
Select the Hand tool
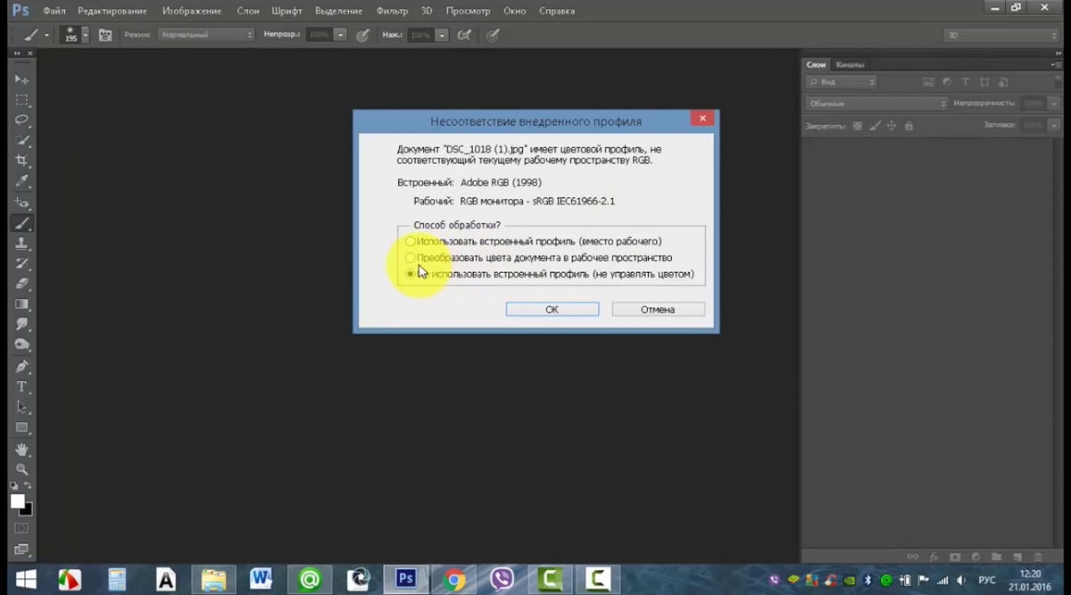click(x=22, y=449)
